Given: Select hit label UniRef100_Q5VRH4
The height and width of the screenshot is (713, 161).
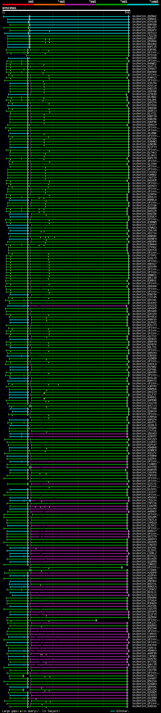Looking at the screenshot, I should coord(144,41).
